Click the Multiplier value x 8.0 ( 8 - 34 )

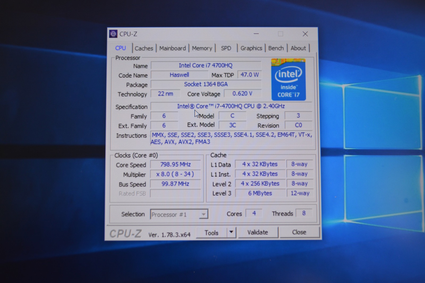175,174
